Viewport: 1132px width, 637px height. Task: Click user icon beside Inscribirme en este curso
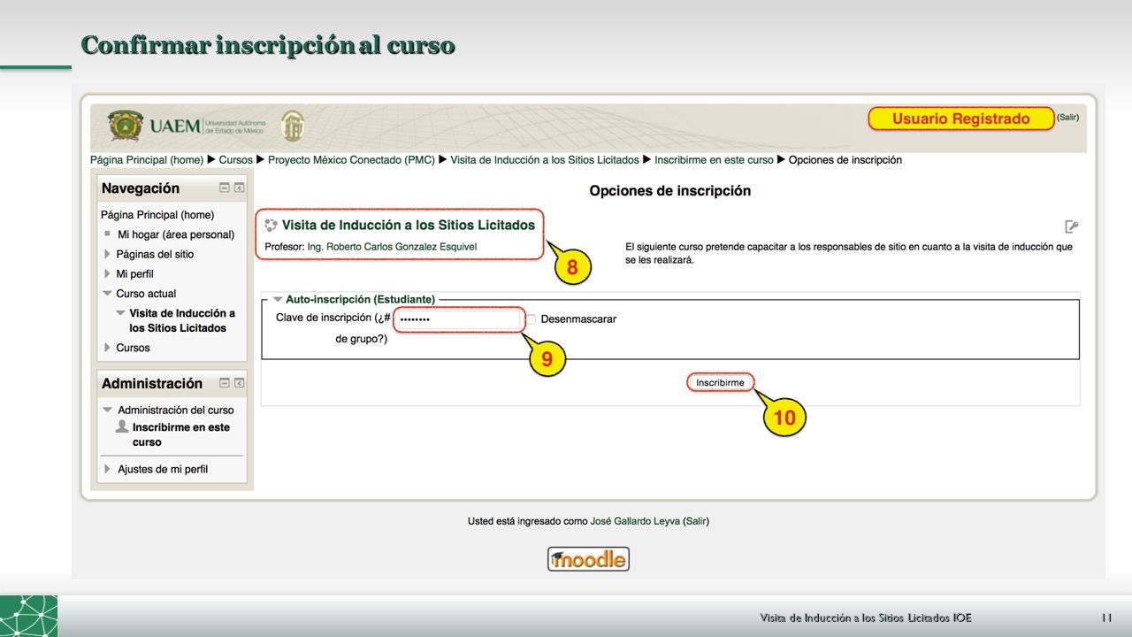pos(122,426)
